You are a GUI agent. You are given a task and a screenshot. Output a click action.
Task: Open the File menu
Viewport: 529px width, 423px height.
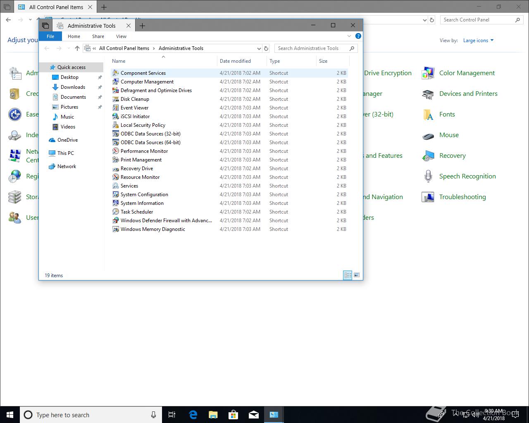pyautogui.click(x=50, y=36)
